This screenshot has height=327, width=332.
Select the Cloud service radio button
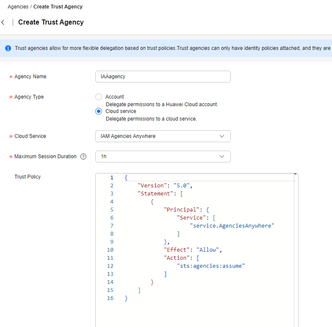tap(99, 111)
